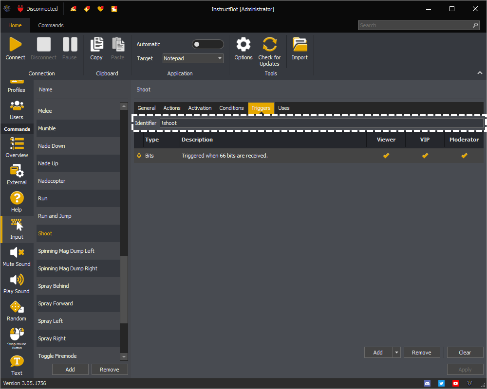This screenshot has height=389, width=487.
Task: Open Swap Mouse Button section
Action: 17,338
